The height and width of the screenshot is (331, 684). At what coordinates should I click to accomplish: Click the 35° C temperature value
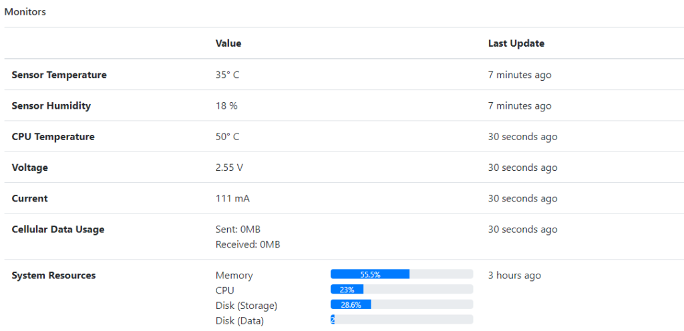coord(227,75)
